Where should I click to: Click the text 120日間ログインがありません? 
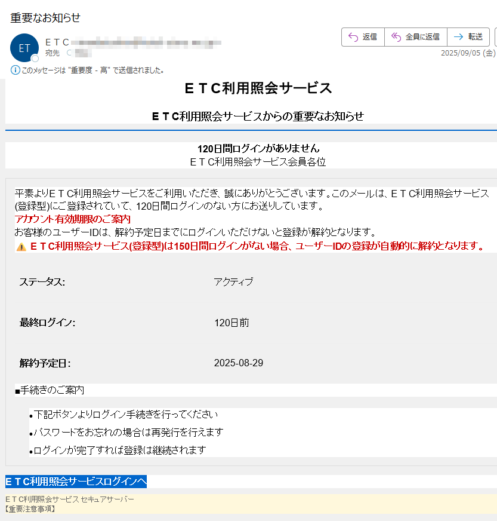(258, 148)
